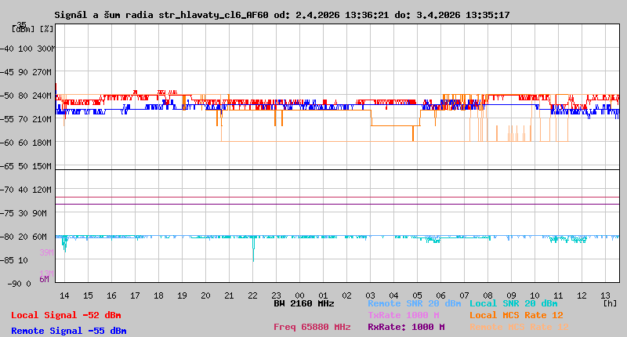The width and height of the screenshot is (627, 337).
Task: Click the TxRate 1000 M legend text
Action: (x=403, y=315)
